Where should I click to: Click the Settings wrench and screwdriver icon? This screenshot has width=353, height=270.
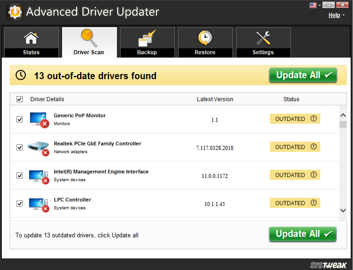coord(263,38)
